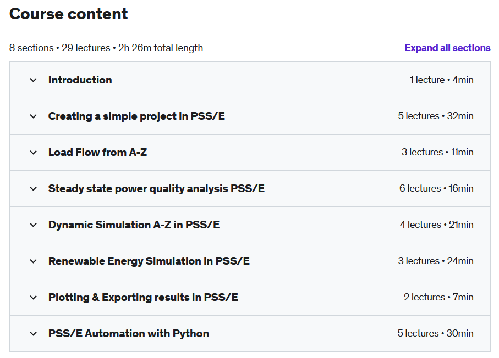This screenshot has height=358, width=499.
Task: Select Load Flow from A-Z title
Action: click(98, 153)
